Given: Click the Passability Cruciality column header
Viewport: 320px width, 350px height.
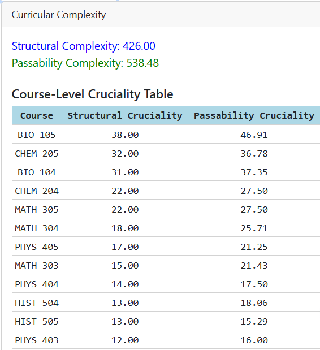Looking at the screenshot, I should point(254,115).
